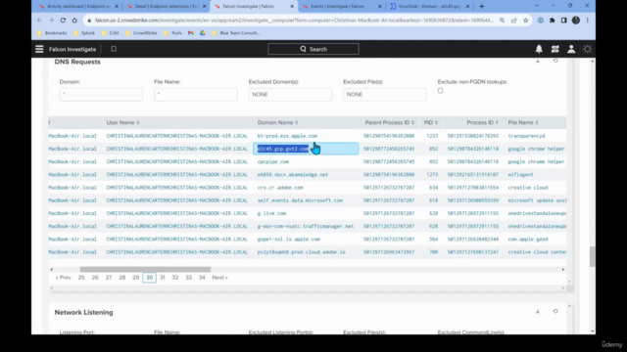Open the CrowdStrike bookmark folder
The image size is (627, 352).
(141, 33)
